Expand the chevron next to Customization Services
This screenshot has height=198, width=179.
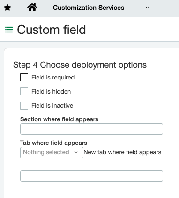click(147, 8)
